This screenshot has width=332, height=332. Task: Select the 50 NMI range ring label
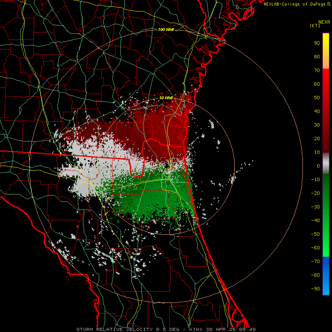(x=166, y=98)
